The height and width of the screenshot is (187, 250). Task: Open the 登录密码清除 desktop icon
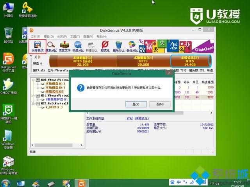point(28,10)
